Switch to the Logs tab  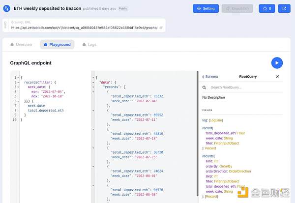(89, 45)
